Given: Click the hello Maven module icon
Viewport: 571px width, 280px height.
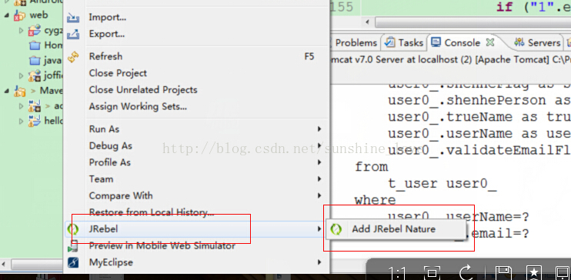Looking at the screenshot, I should [x=35, y=121].
